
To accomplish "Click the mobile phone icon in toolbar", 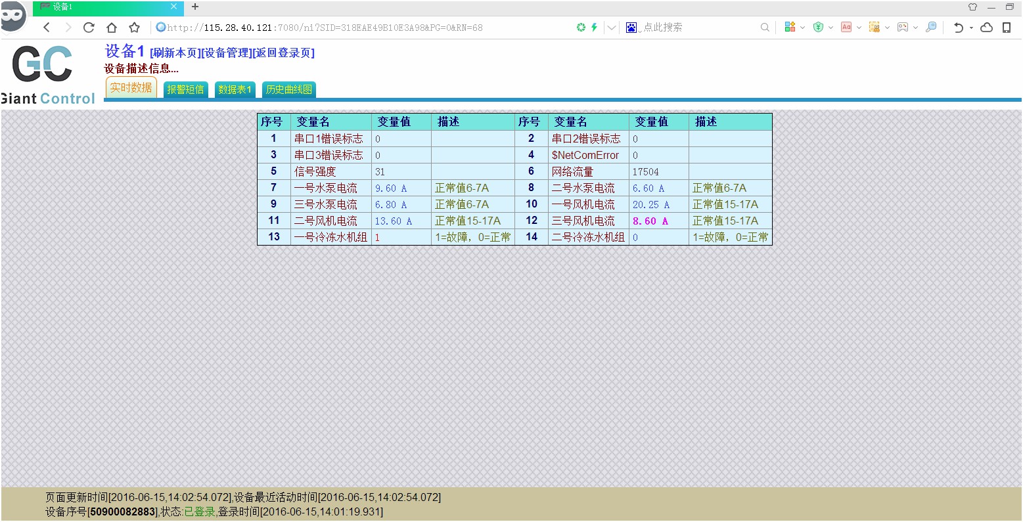I will pyautogui.click(x=1007, y=28).
